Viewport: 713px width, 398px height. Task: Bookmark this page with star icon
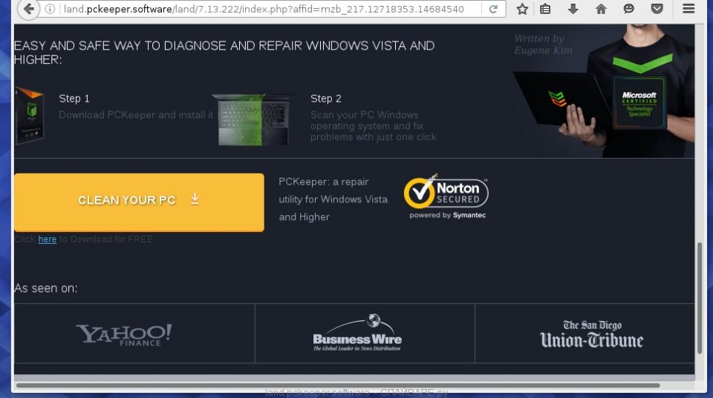tap(522, 10)
